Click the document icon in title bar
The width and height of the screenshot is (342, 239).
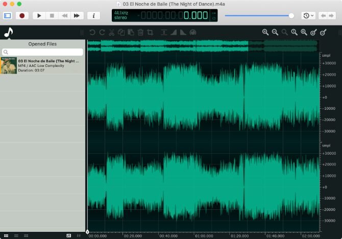click(x=118, y=4)
